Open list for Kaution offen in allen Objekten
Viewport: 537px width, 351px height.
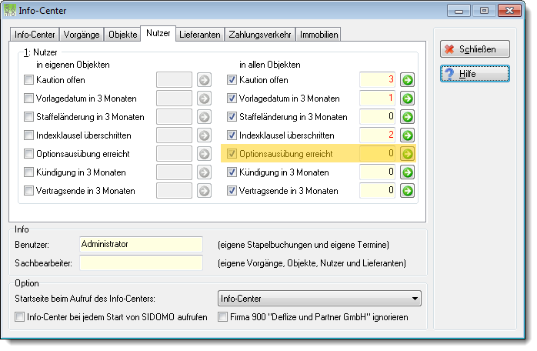point(407,80)
